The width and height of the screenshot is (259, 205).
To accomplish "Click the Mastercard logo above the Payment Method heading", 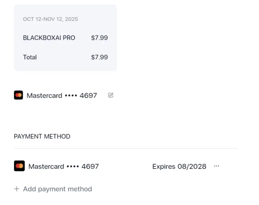I will click(18, 95).
